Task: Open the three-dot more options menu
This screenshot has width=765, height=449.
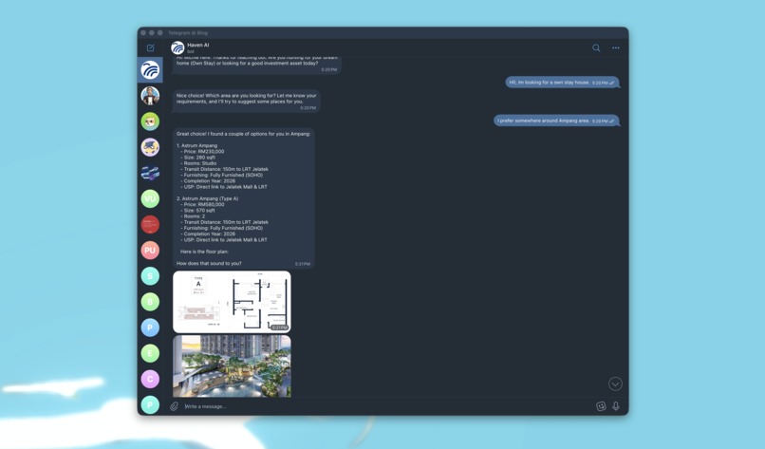Action: pos(616,47)
